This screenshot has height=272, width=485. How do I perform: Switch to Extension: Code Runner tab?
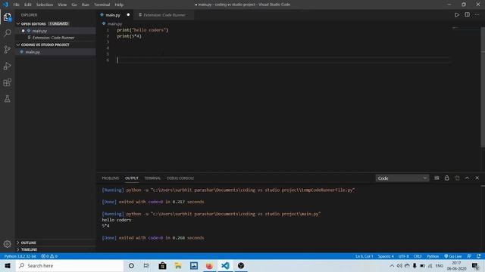tap(164, 15)
